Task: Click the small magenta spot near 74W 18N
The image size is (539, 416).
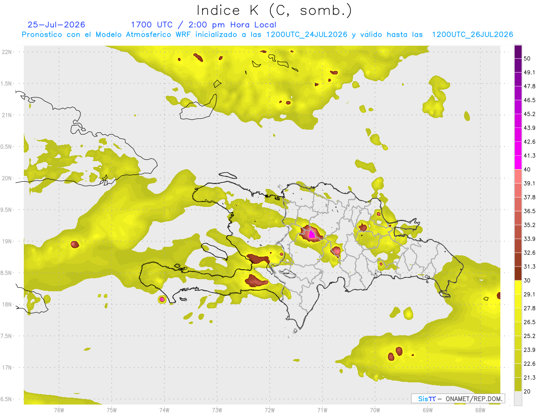Action: pyautogui.click(x=162, y=299)
